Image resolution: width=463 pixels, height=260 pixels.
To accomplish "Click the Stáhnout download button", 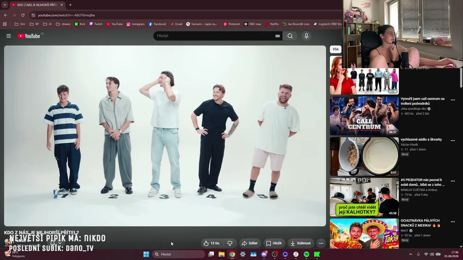I will point(301,243).
